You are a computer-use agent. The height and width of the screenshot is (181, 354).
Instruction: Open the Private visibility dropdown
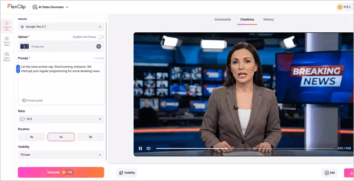61,155
